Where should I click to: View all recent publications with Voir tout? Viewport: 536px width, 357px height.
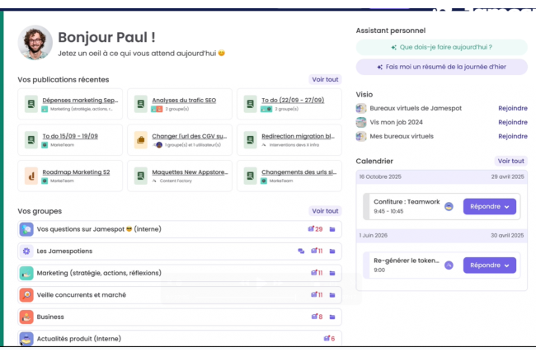325,80
